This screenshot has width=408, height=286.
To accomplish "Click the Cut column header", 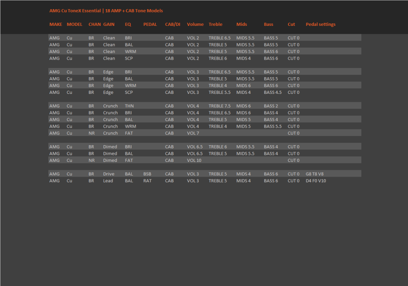I will (291, 24).
